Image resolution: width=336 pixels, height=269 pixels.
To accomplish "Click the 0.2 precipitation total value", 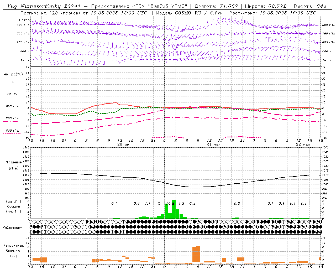I will (x=192, y=203).
